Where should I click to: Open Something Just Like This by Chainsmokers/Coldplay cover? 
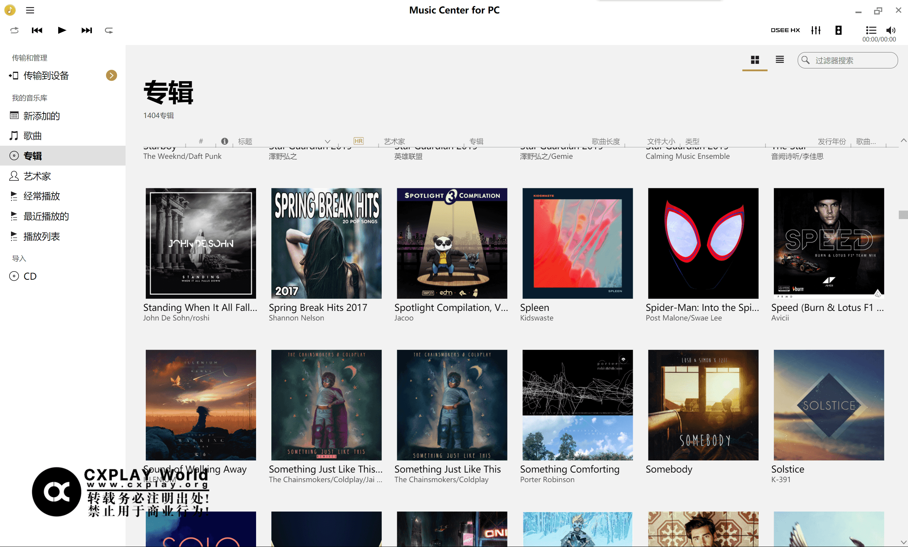pos(452,405)
